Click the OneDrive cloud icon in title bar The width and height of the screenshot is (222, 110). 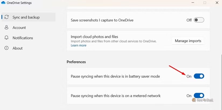point(3,3)
